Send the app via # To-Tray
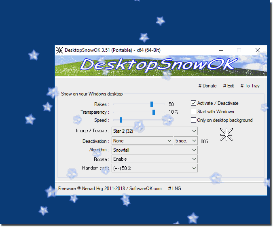Viewport: 273px width, 227px height. [x=250, y=86]
